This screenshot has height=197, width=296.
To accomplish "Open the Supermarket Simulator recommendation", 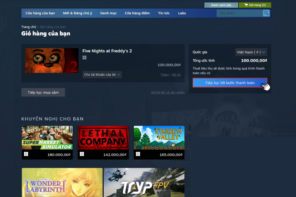I will (x=47, y=143).
